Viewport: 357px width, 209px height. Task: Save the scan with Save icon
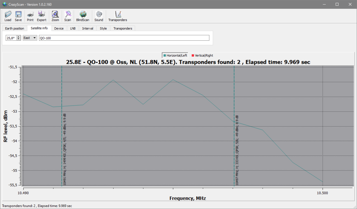coord(18,16)
